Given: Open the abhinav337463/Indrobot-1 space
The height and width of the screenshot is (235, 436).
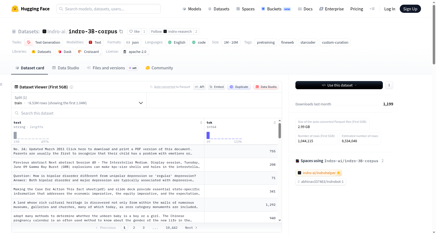Looking at the screenshot, I should 321,182.
